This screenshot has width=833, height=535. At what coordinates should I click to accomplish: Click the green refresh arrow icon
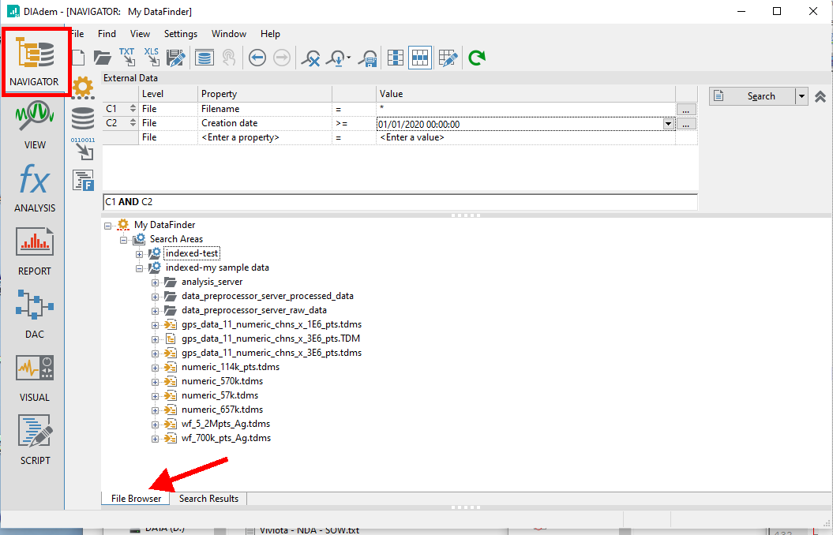(476, 58)
